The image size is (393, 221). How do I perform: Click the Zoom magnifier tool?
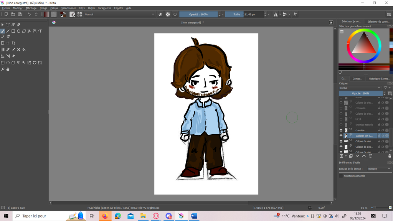click(3, 69)
